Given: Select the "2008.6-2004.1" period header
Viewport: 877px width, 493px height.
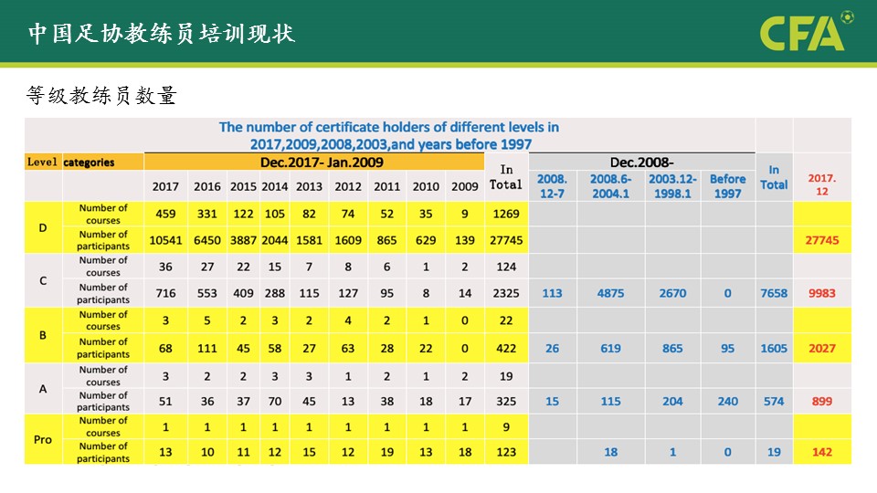Looking at the screenshot, I should click(610, 185).
